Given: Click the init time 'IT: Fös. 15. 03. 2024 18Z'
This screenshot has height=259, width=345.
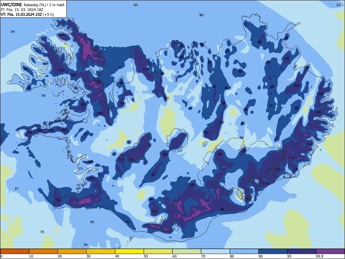Looking at the screenshot, I should (22, 10).
